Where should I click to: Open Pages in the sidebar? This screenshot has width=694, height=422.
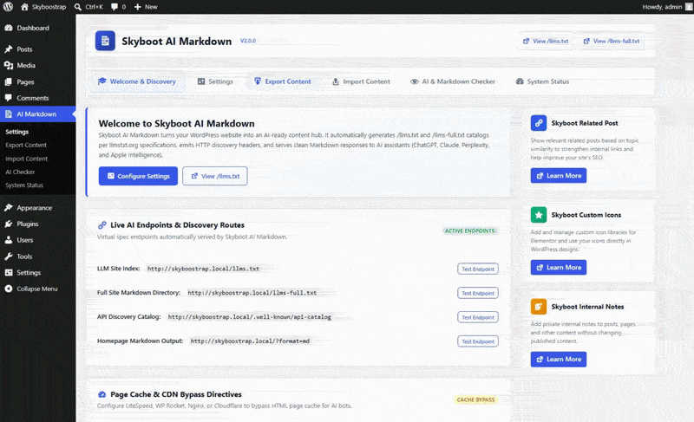point(37,81)
